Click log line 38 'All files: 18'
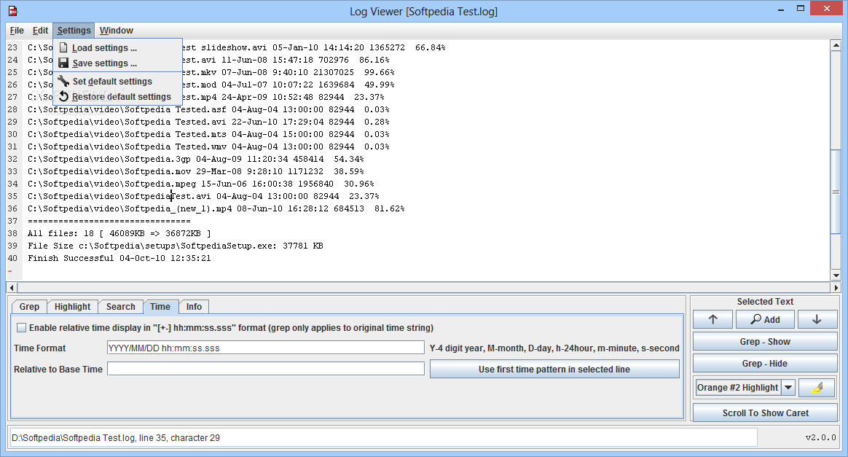This screenshot has height=457, width=848. (x=119, y=233)
